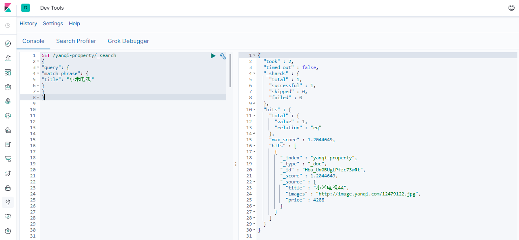The height and width of the screenshot is (240, 519).
Task: Open Stack Monitoring heartbeat icon
Action: [8, 216]
